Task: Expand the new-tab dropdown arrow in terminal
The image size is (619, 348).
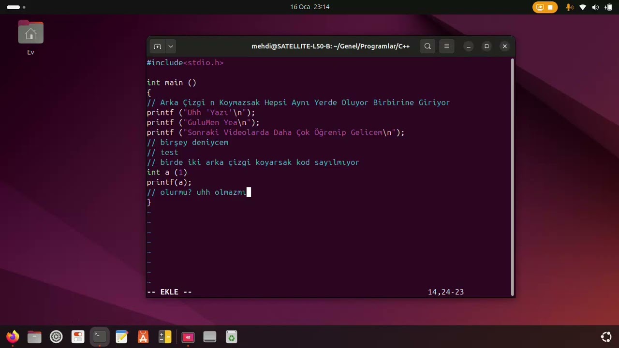Action: point(171,46)
